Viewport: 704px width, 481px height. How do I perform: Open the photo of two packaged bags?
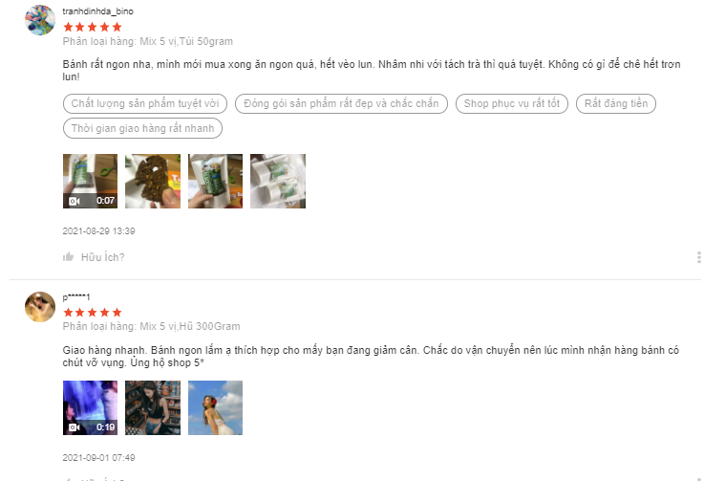278,181
